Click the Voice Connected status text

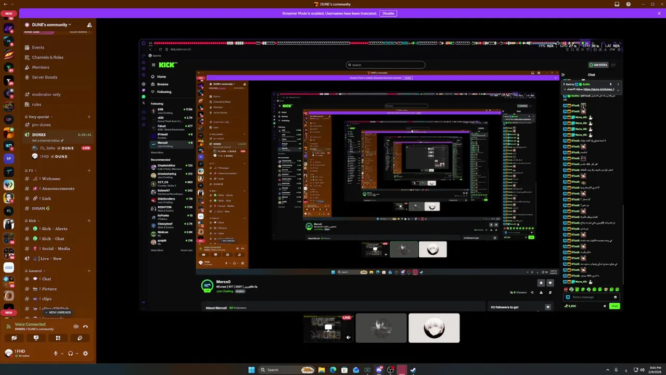coord(30,324)
